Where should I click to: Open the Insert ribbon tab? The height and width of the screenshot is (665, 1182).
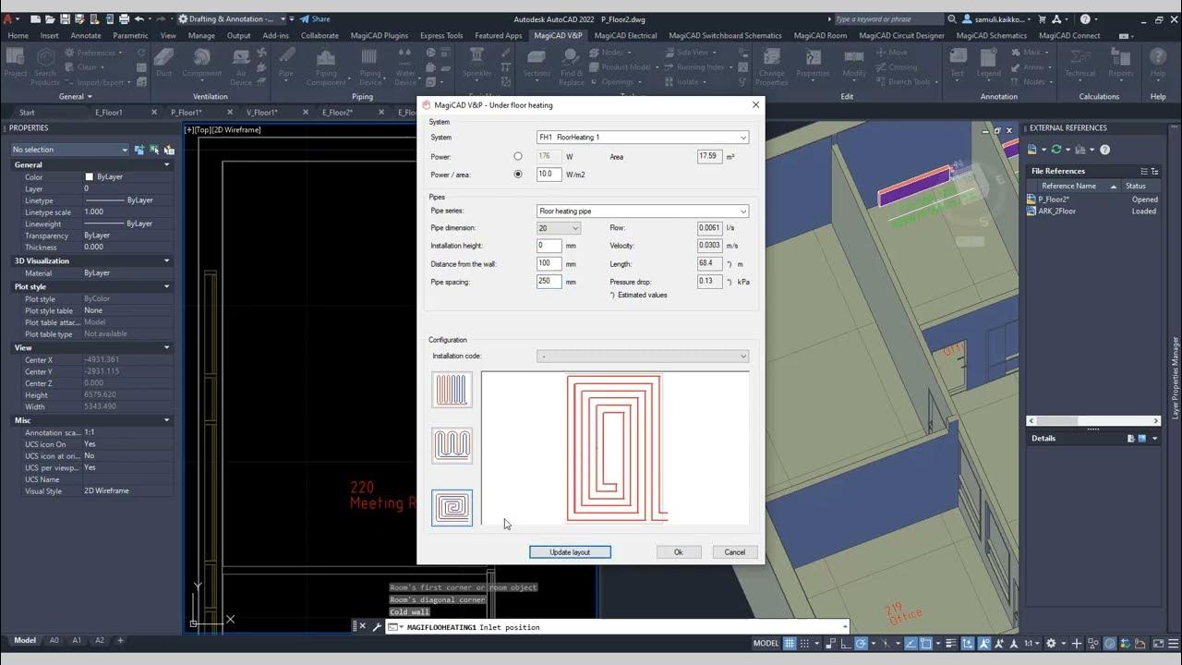coord(49,36)
